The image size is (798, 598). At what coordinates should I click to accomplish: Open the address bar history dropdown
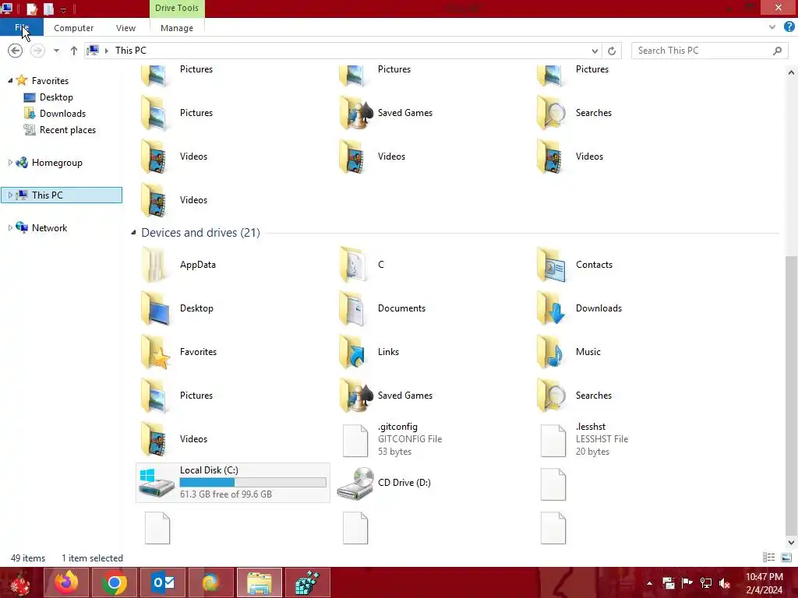point(595,51)
